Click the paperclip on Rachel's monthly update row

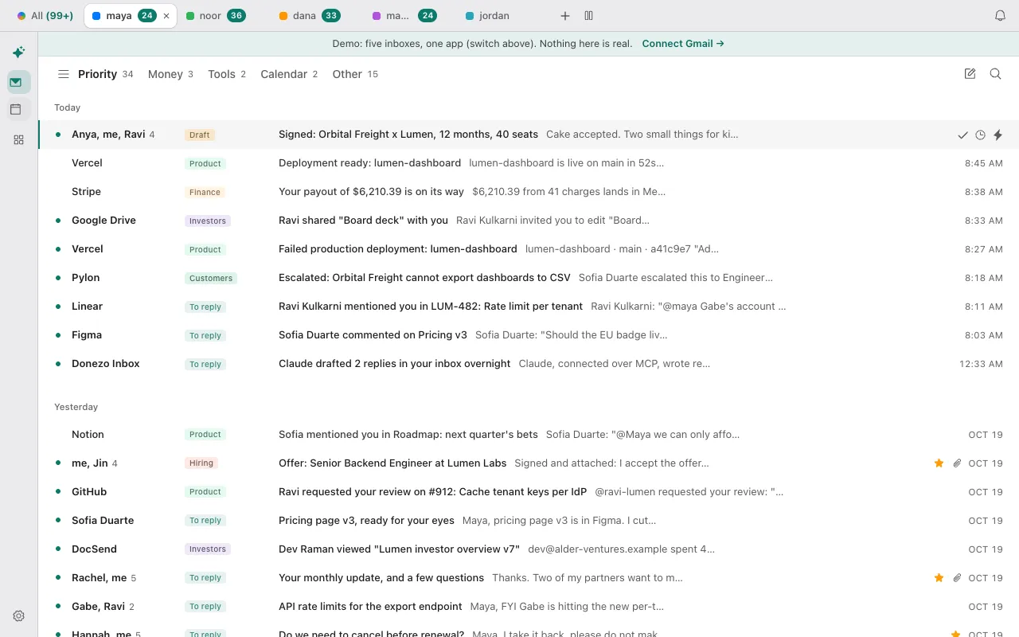click(957, 577)
